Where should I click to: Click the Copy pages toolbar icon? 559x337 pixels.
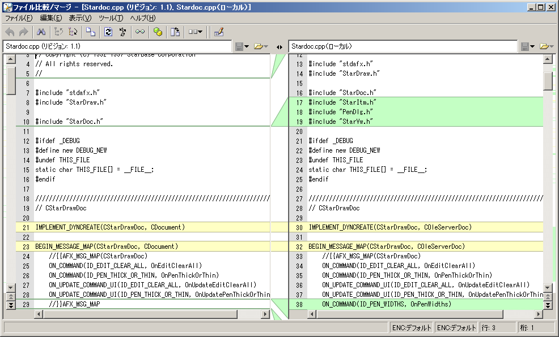[x=91, y=32]
